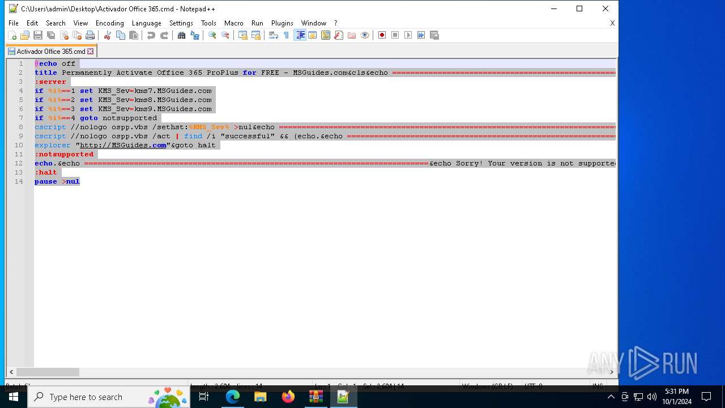Open the Search menu

tap(56, 23)
